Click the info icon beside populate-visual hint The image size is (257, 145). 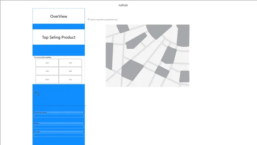click(88, 19)
